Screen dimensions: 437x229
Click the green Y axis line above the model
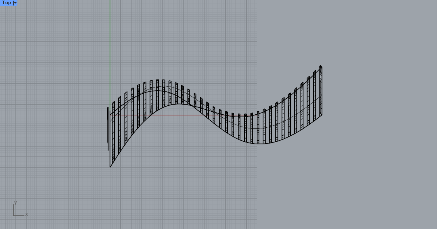click(110, 44)
